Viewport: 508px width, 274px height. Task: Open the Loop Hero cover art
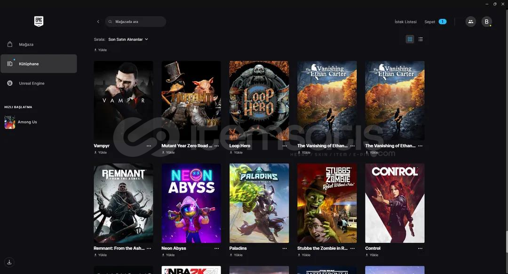[x=259, y=101]
